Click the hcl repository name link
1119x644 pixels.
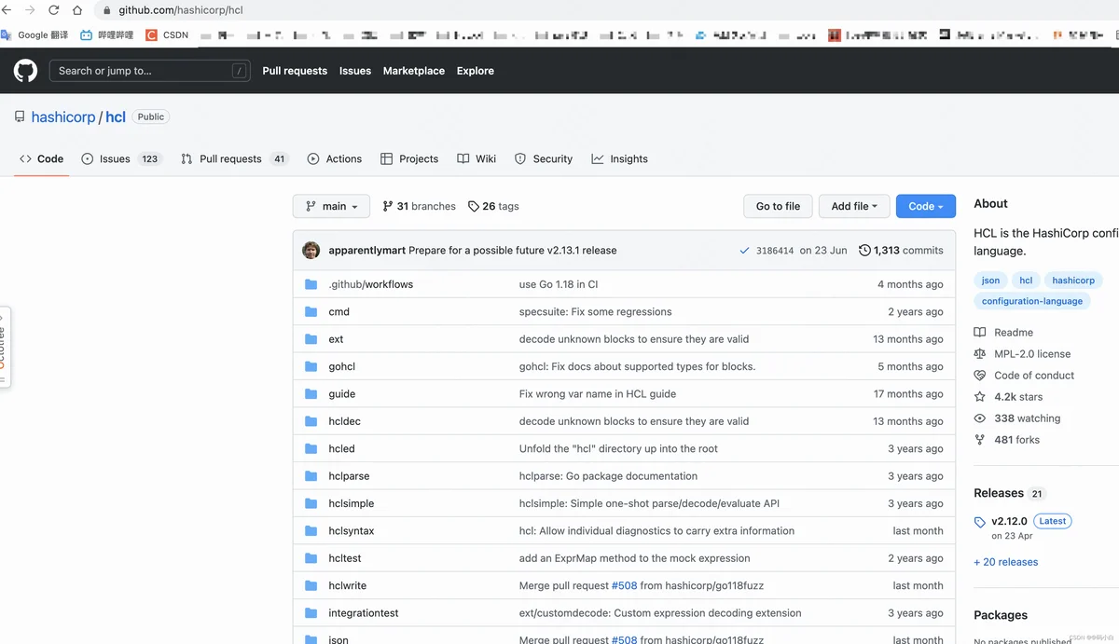(x=116, y=116)
